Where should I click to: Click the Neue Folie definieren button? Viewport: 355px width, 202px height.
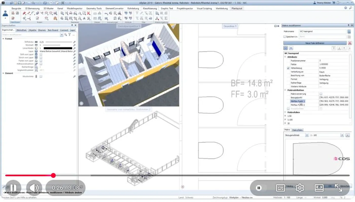(x=315, y=43)
